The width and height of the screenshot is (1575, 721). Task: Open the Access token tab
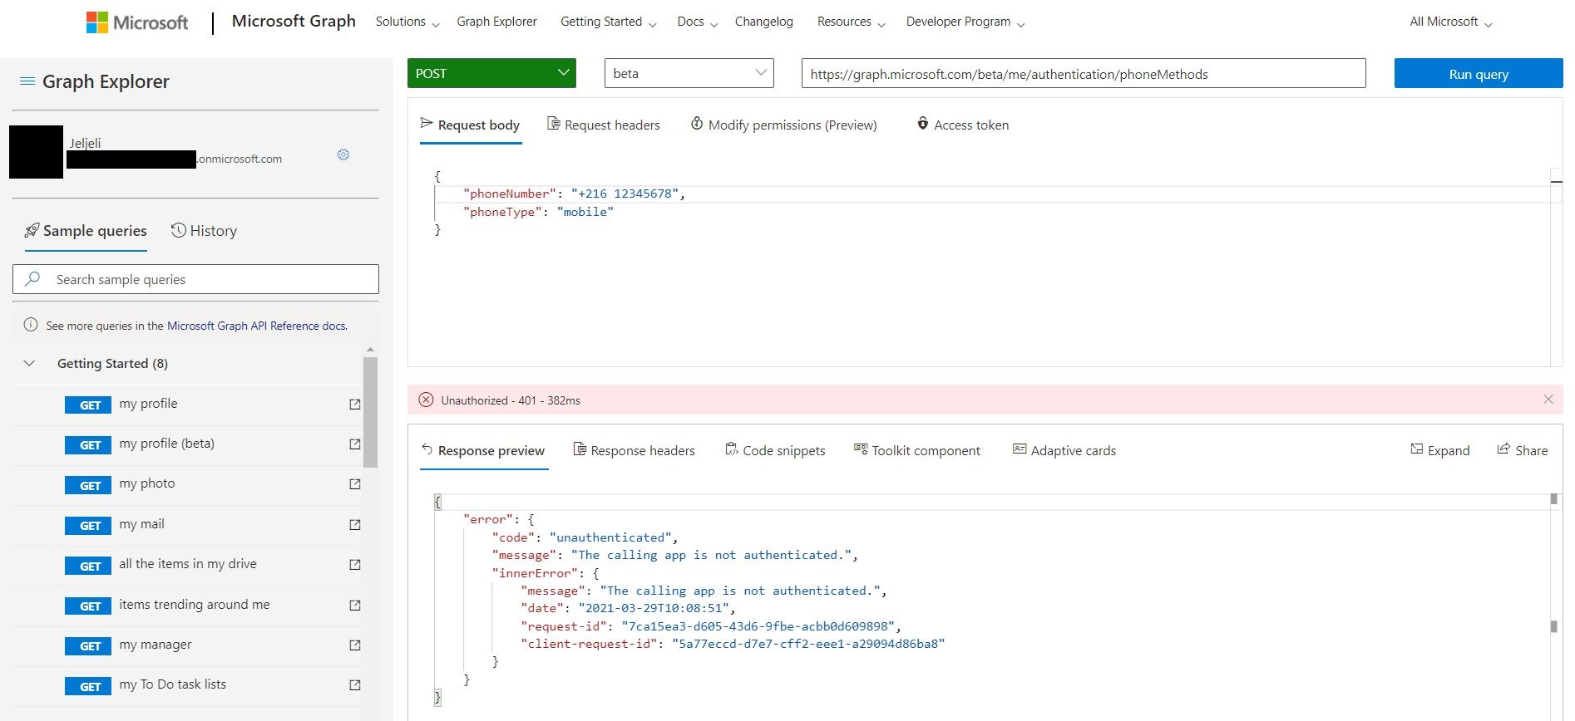click(963, 125)
